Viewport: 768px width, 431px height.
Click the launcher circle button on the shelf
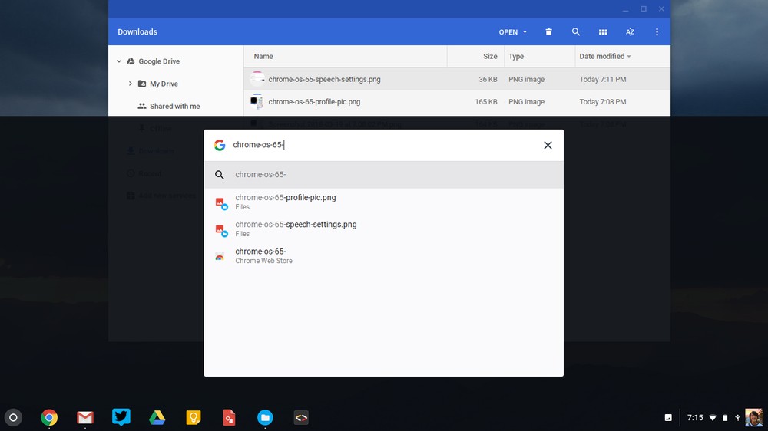tap(13, 417)
